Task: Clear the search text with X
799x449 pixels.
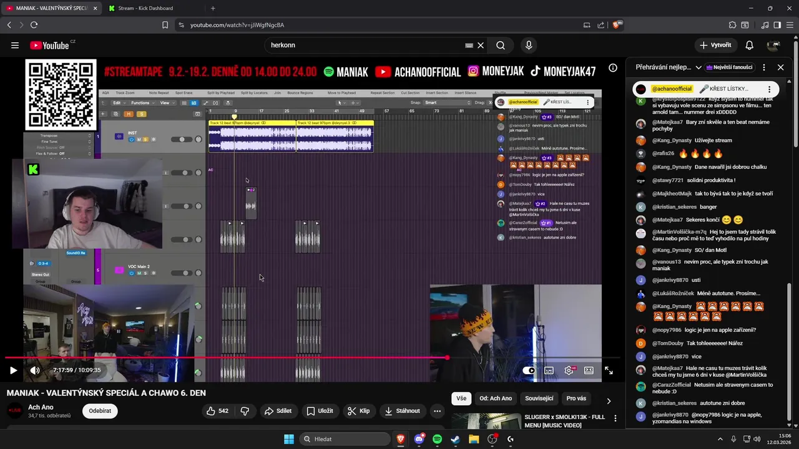Action: pyautogui.click(x=481, y=45)
